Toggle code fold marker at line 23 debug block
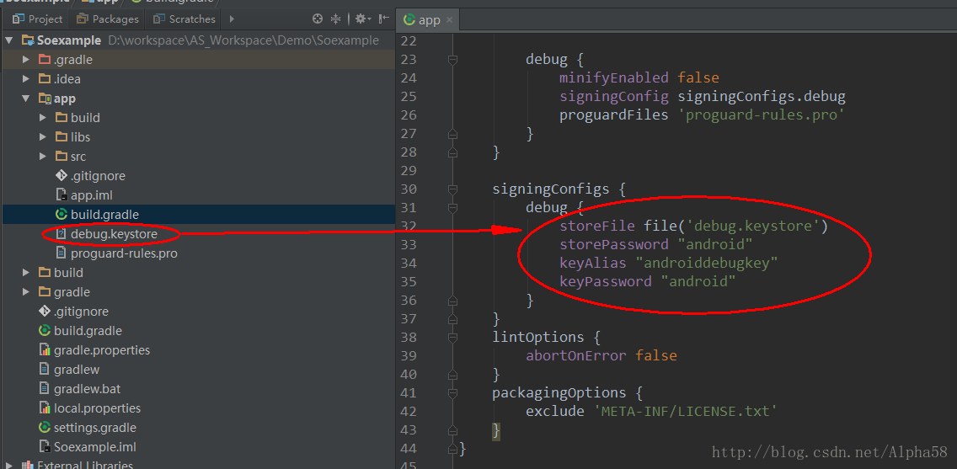This screenshot has height=469, width=957. (452, 60)
